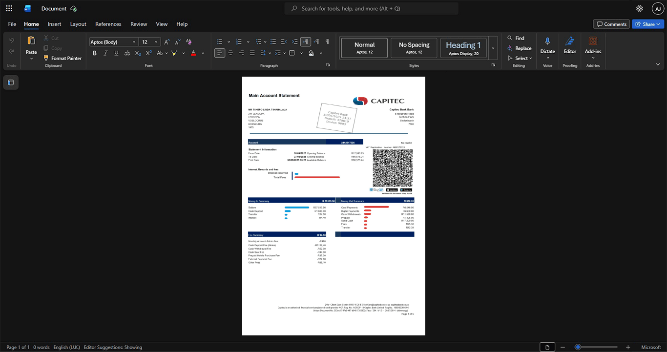
Task: Align the paragraph right
Action: [241, 53]
